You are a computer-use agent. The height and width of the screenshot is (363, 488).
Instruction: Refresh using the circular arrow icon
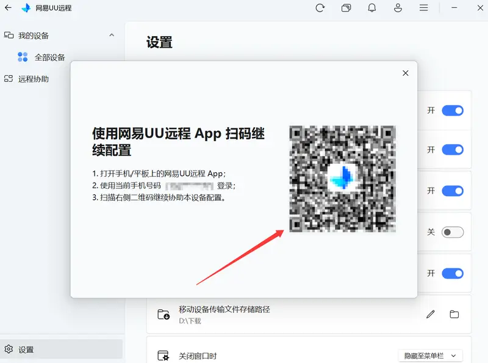320,8
